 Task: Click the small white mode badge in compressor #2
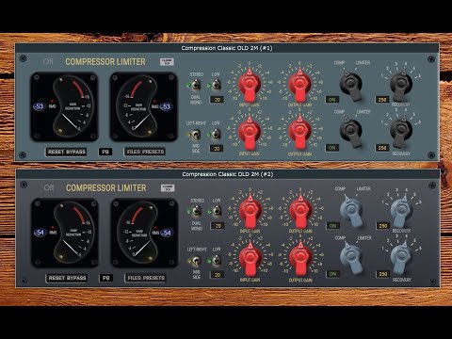point(168,188)
